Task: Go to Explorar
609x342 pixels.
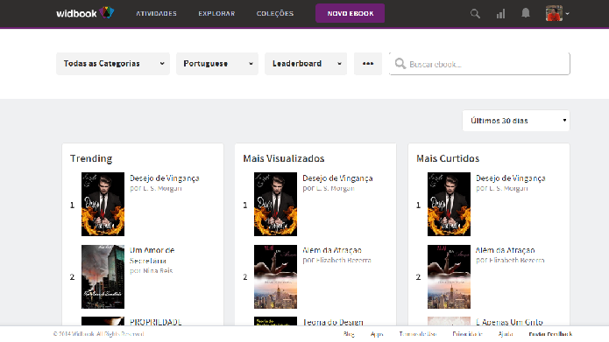Action: coord(216,14)
